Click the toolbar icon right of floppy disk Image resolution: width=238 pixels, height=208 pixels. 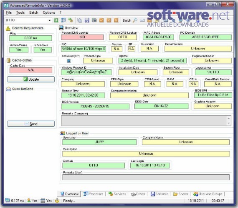(94, 20)
